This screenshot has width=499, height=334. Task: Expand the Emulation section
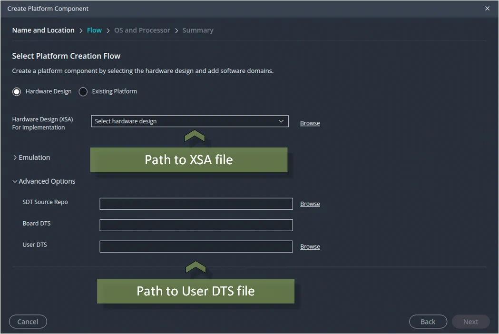[x=31, y=157]
